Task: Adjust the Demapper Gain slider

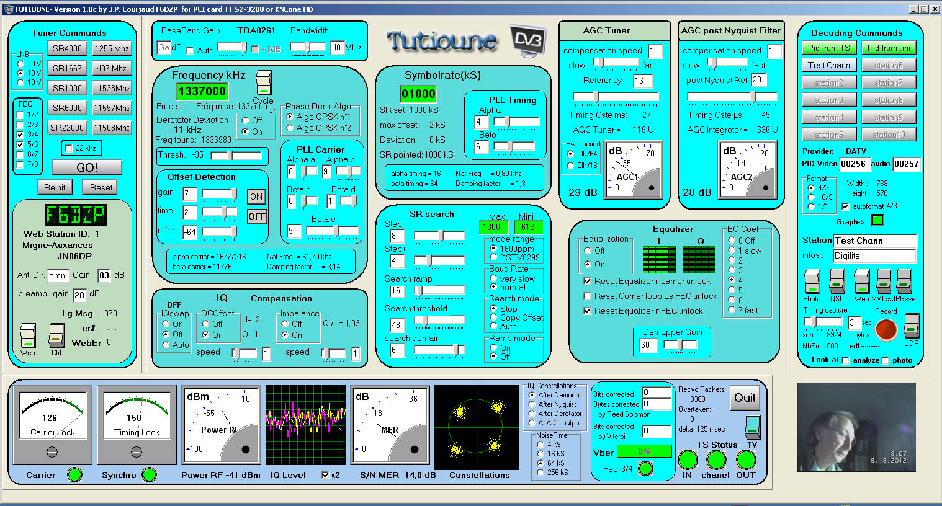Action: 680,345
